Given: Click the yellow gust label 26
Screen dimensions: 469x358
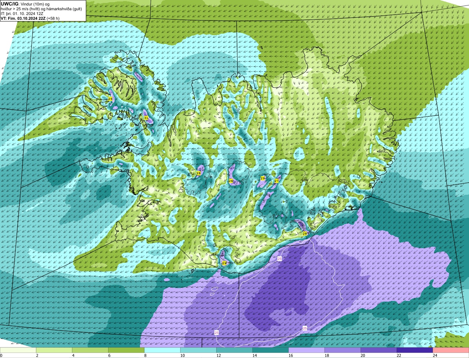Looking at the screenshot, I should coord(231,181).
